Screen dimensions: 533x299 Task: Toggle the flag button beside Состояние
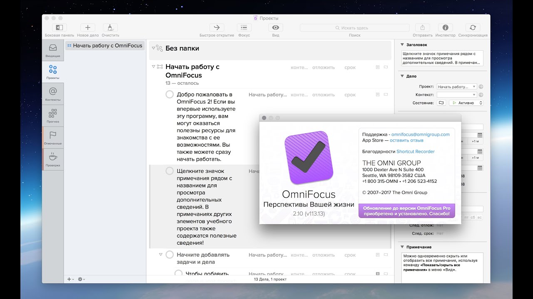coord(442,103)
